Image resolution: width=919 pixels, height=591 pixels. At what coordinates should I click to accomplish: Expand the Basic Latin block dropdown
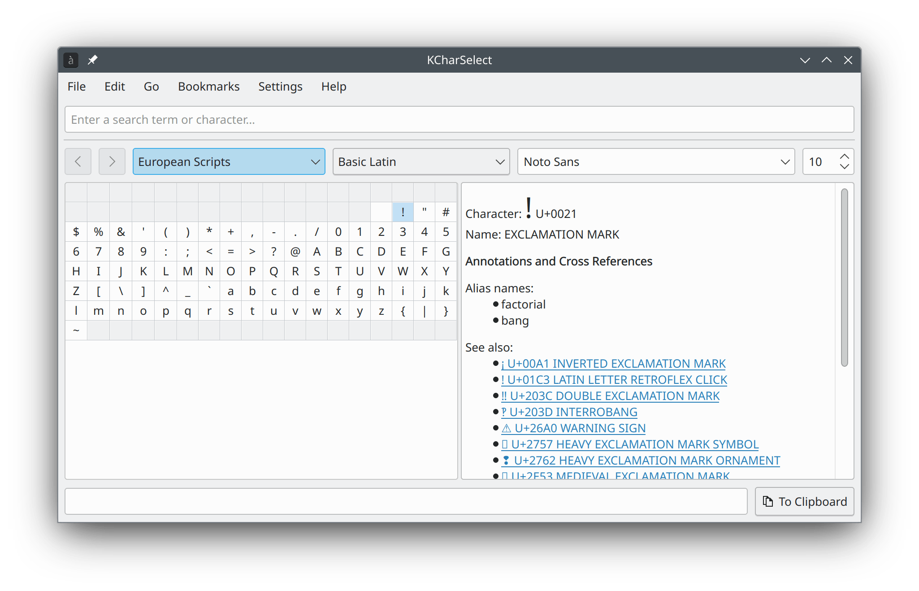pos(421,161)
